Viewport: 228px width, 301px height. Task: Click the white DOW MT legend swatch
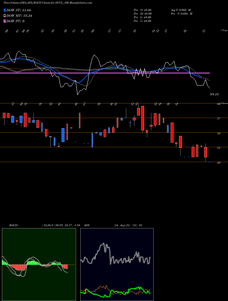pyautogui.click(x=5, y=16)
